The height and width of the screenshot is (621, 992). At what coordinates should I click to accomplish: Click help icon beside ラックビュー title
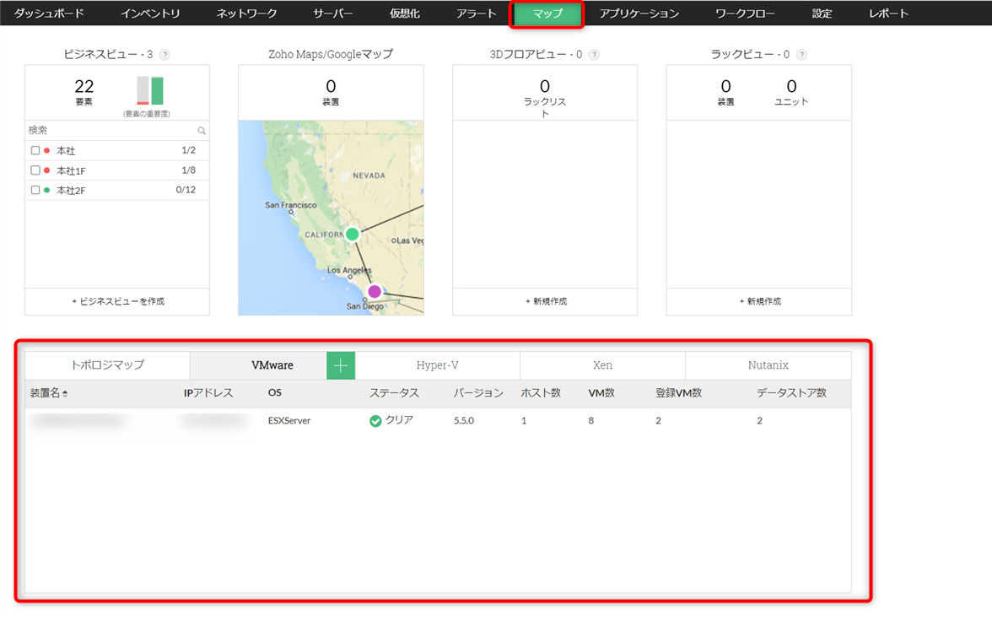pos(801,55)
